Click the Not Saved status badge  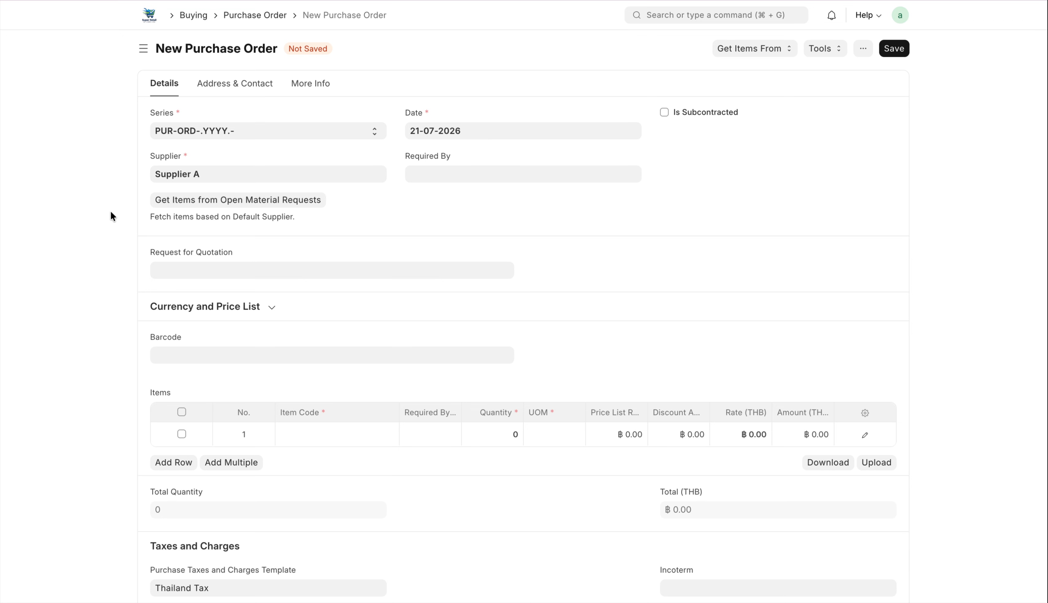tap(308, 48)
